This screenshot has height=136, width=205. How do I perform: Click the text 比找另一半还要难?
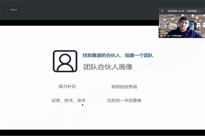click(x=124, y=101)
